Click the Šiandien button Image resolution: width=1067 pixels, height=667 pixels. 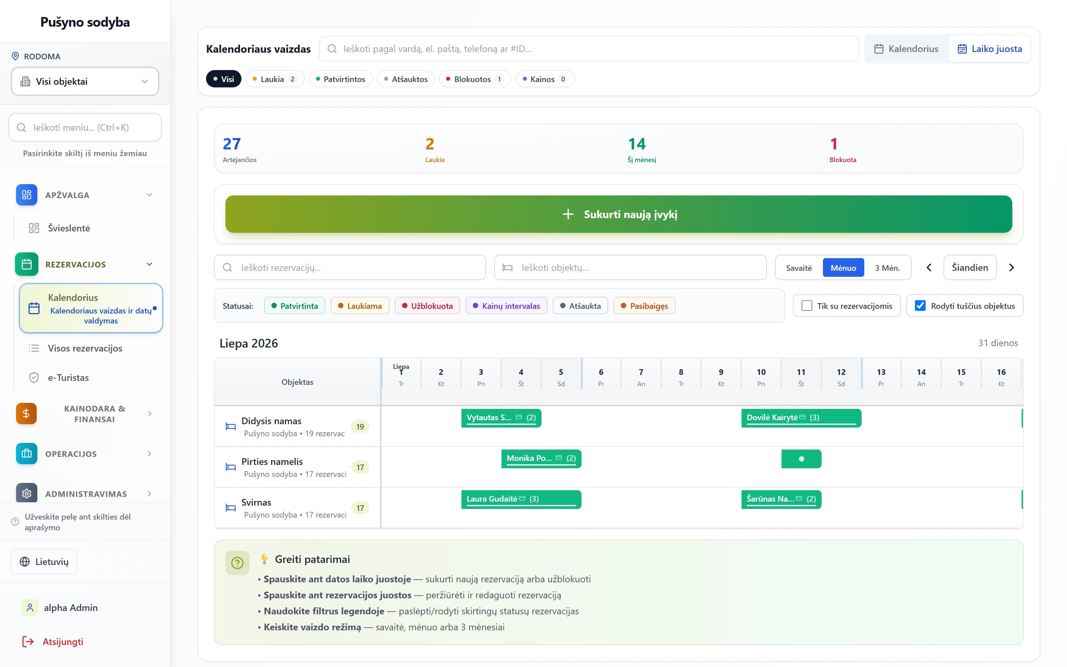pyautogui.click(x=970, y=268)
